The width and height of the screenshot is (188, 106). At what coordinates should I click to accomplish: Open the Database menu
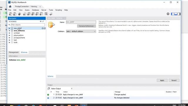coord(35,10)
